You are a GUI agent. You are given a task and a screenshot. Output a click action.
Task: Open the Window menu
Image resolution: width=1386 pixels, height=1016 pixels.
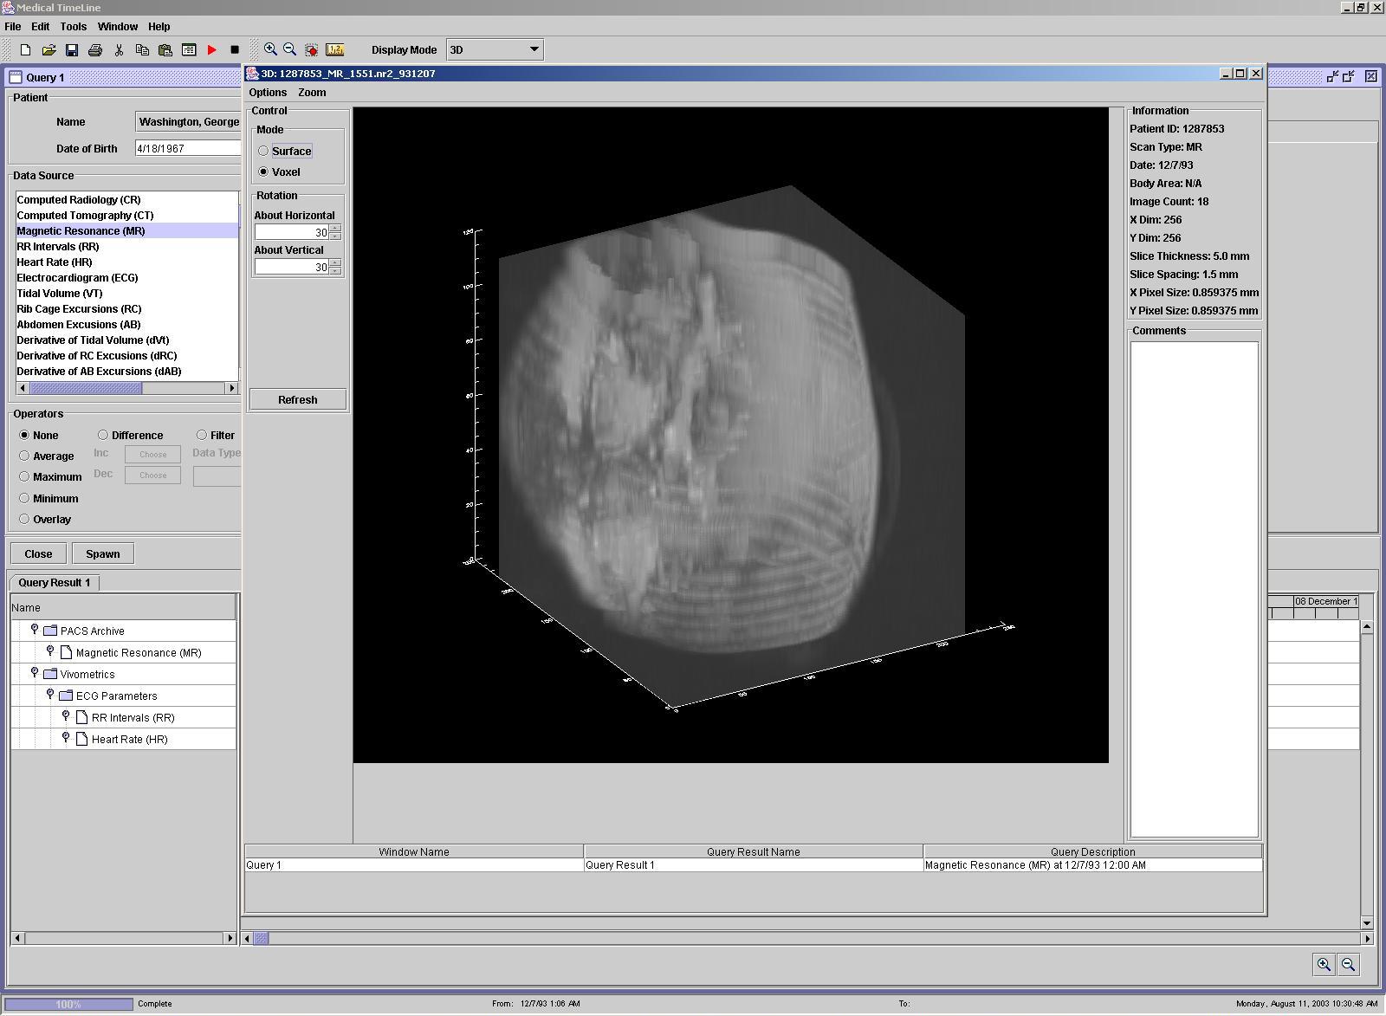(118, 27)
